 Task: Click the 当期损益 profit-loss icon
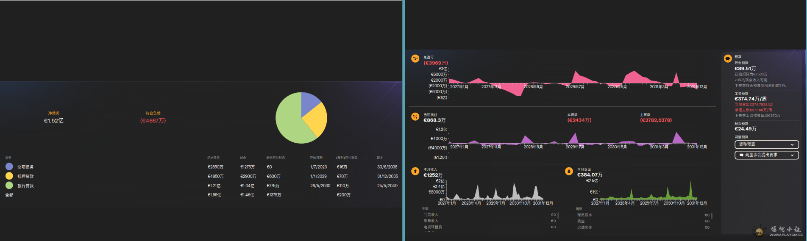click(415, 116)
